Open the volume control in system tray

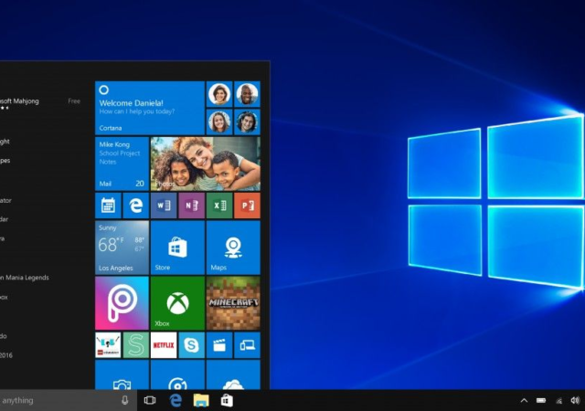point(575,401)
